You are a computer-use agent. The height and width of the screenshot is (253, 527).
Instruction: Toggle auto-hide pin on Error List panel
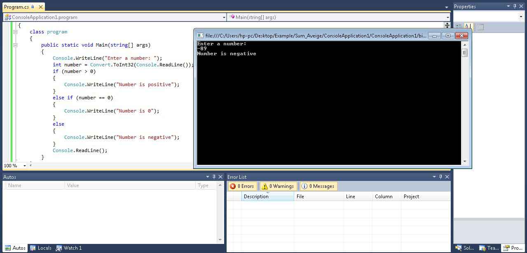(440, 177)
